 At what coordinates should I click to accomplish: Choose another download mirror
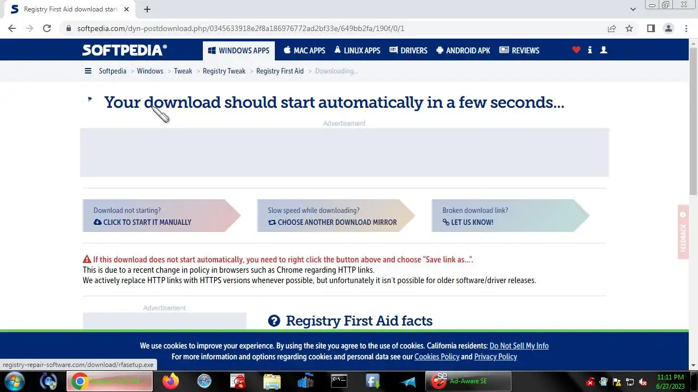click(336, 216)
